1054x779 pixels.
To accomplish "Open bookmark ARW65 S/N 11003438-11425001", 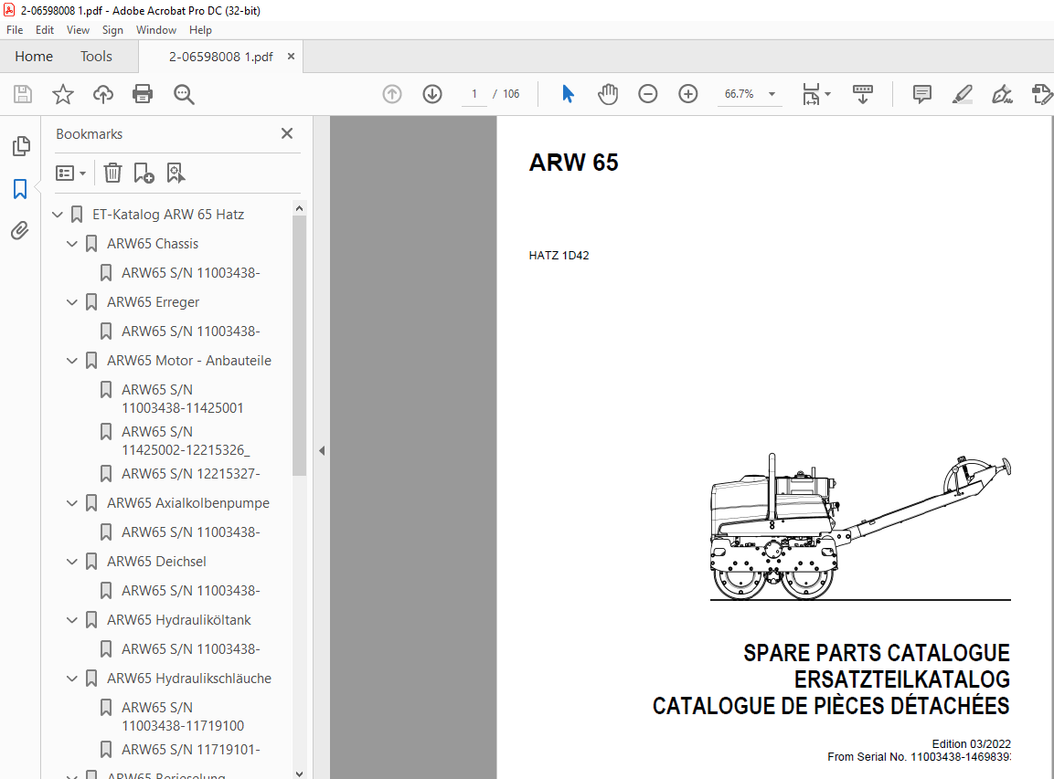I will point(182,399).
